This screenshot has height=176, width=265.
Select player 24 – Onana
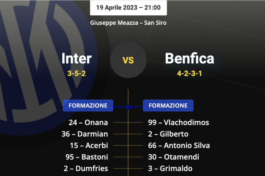pyautogui.click(x=88, y=122)
